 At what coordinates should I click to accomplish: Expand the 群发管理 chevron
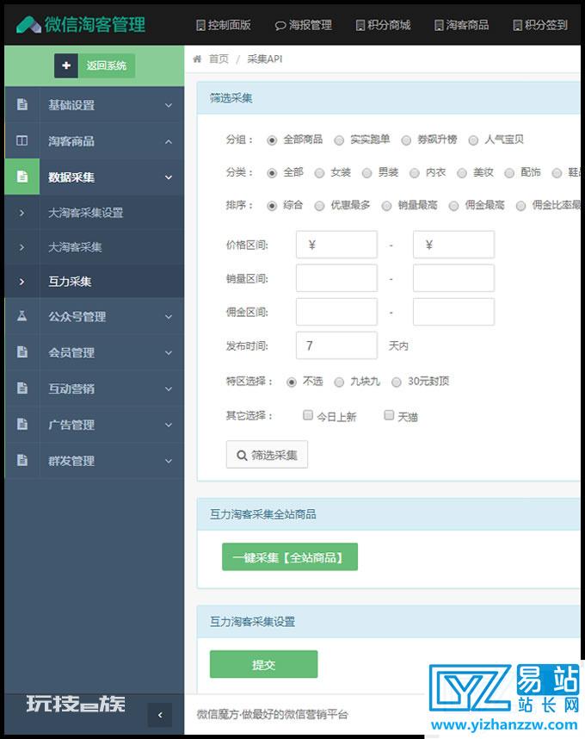pyautogui.click(x=169, y=461)
